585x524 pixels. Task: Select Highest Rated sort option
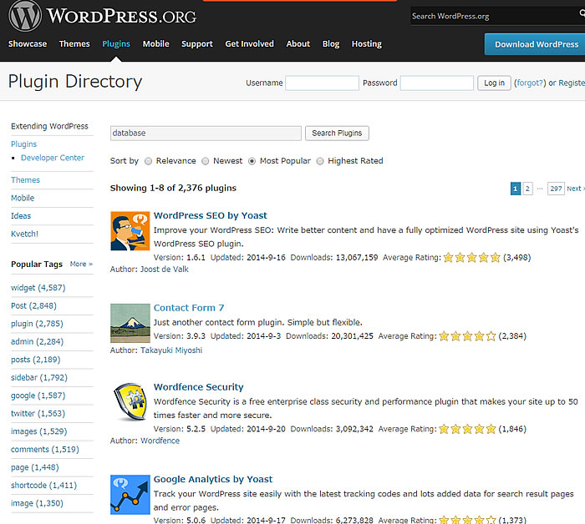tap(320, 161)
